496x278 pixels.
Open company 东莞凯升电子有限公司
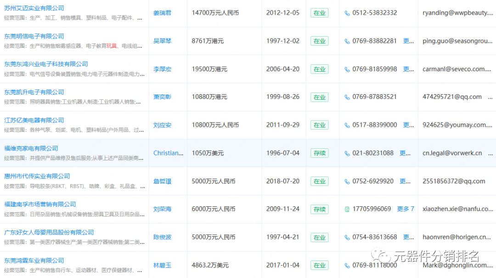34,92
